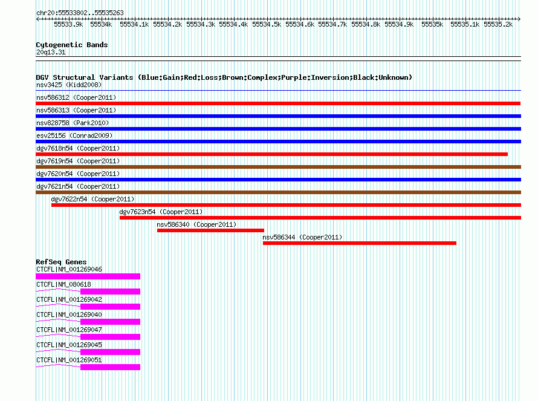This screenshot has width=538, height=401.
Task: Click the 55534.4k ruler tick label
Action: click(233, 24)
